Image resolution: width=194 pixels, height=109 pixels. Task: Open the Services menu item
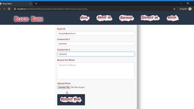click(126, 18)
